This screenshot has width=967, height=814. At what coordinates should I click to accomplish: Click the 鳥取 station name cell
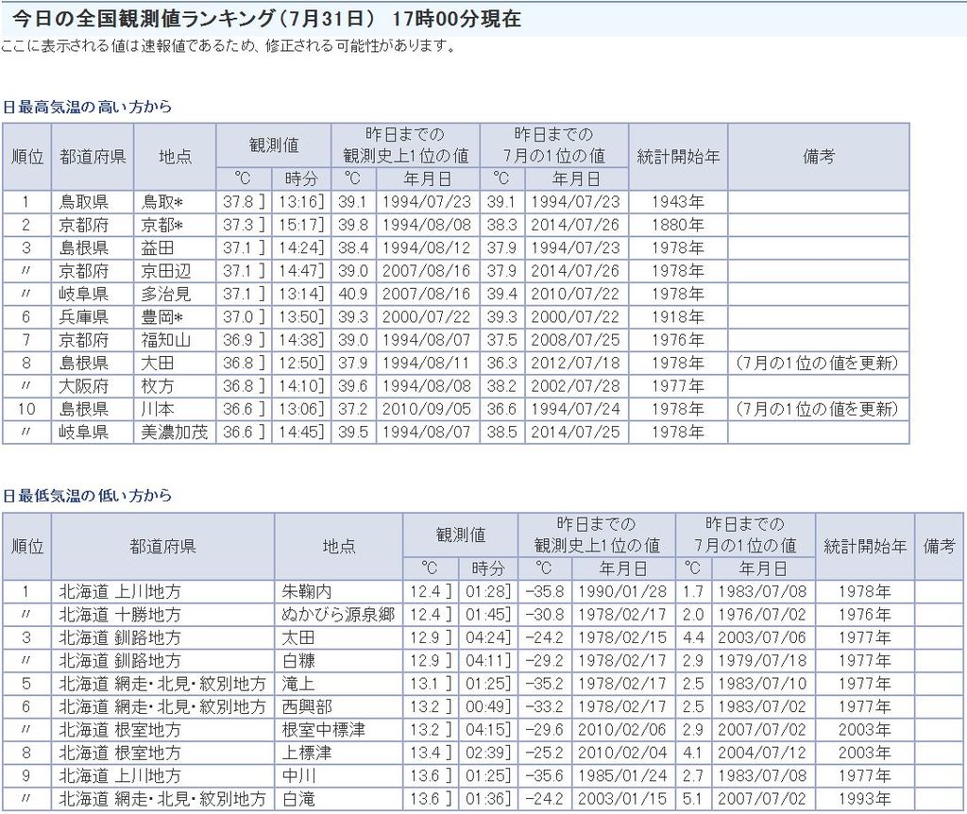(x=161, y=202)
